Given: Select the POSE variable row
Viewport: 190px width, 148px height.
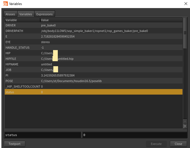Looking at the screenshot, I should 94,81.
